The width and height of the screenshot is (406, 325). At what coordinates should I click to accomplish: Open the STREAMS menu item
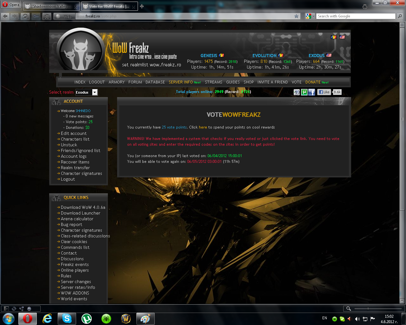click(x=213, y=82)
